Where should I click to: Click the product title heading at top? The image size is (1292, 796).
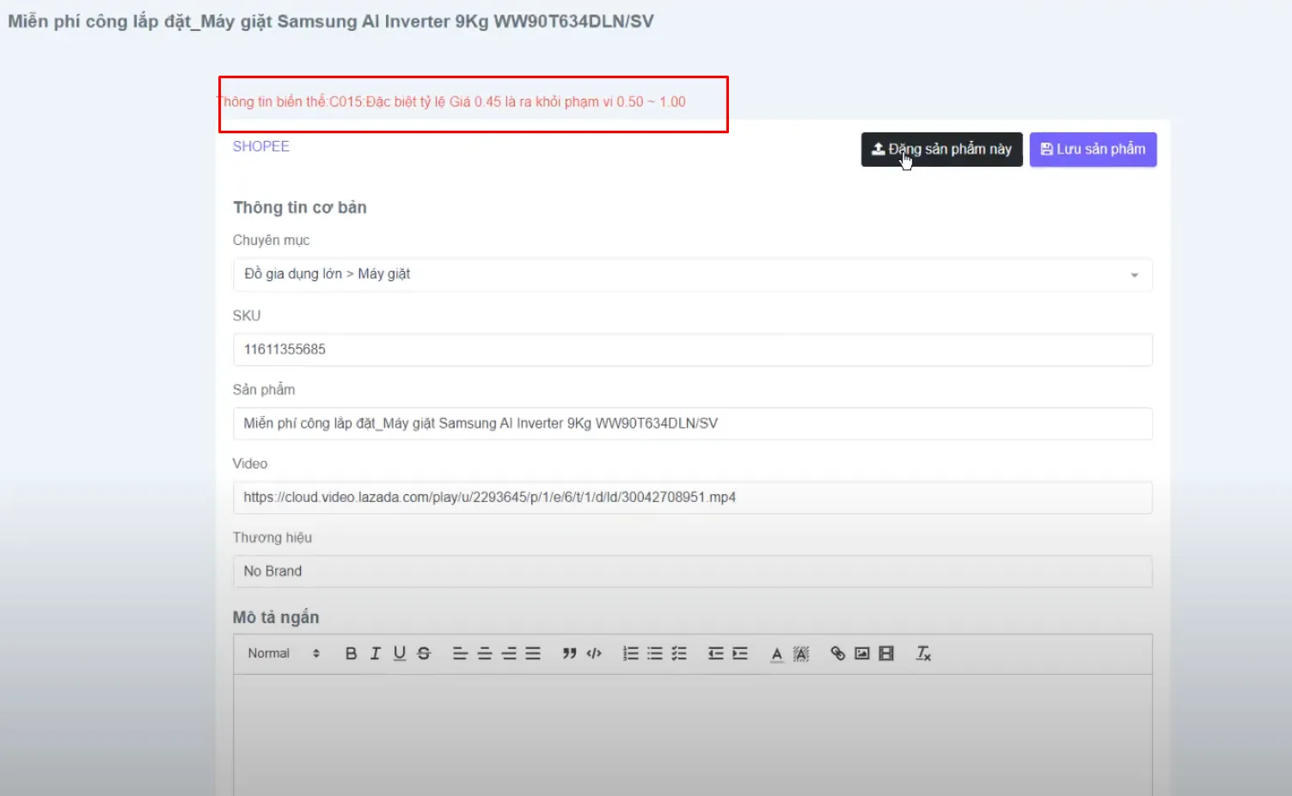coord(331,21)
